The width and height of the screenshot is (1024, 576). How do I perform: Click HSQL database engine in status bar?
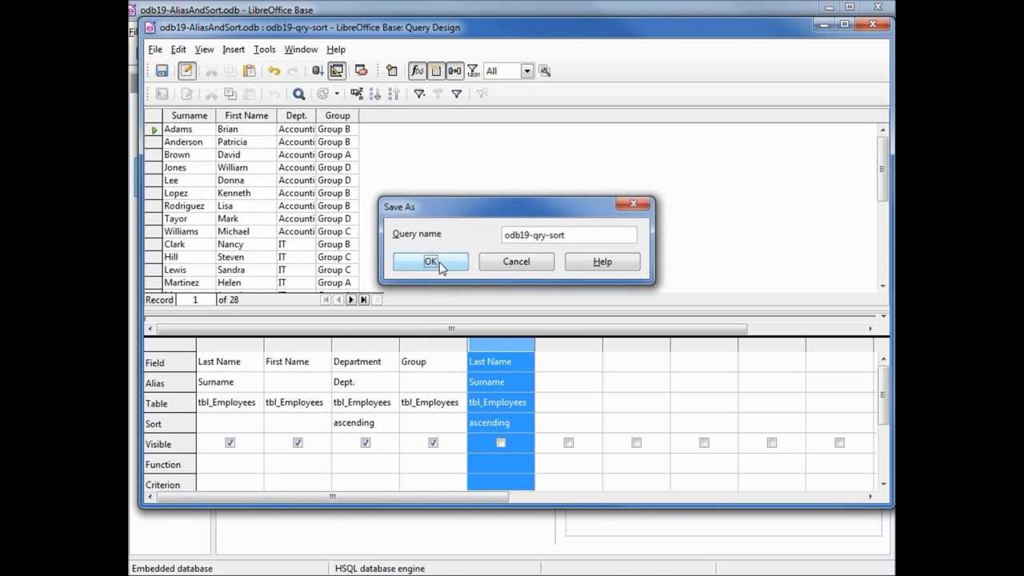tap(380, 569)
